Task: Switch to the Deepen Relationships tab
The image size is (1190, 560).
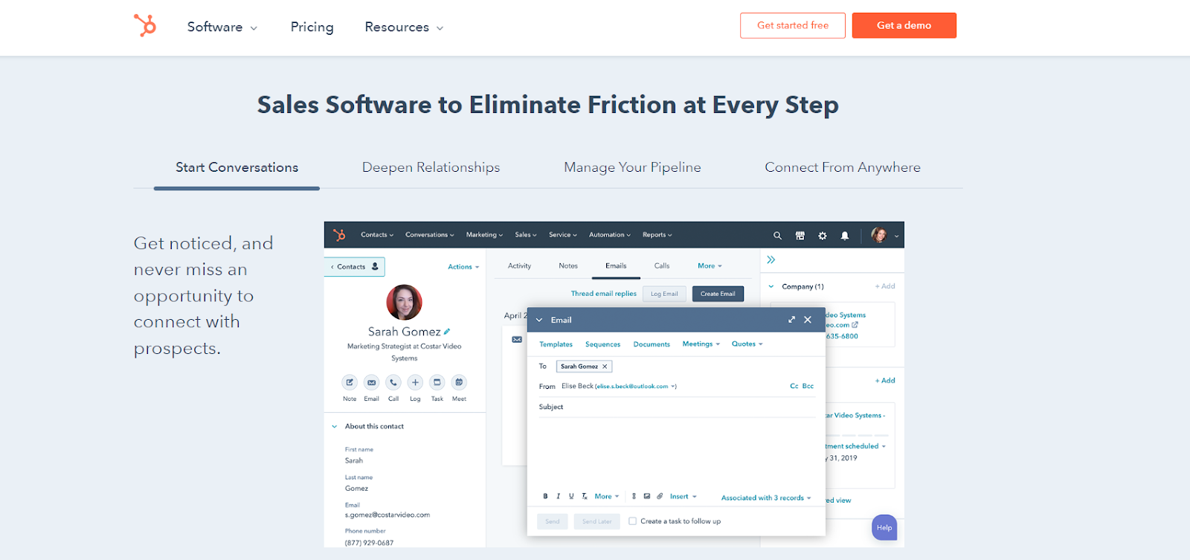Action: tap(431, 168)
